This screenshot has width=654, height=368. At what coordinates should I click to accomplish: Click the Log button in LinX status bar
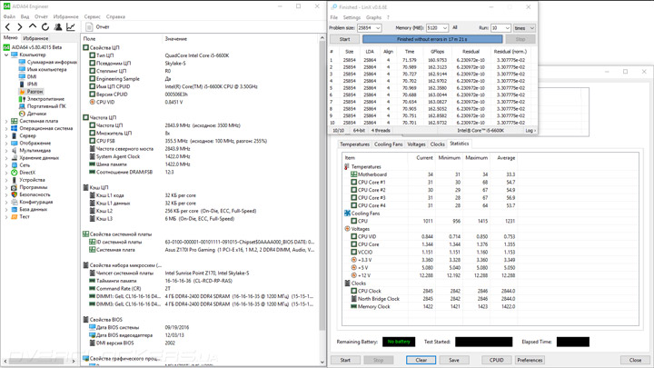tap(530, 131)
